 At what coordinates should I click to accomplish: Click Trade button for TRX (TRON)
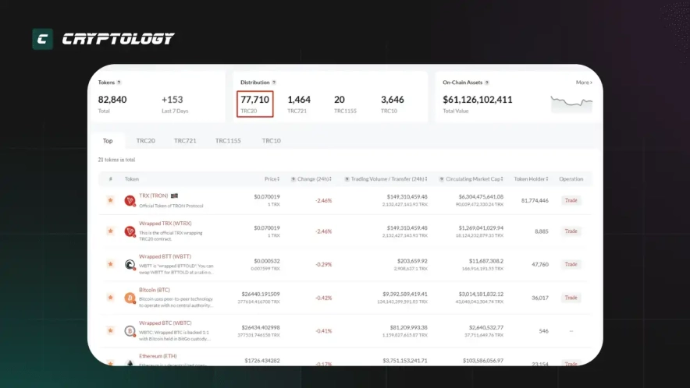point(571,200)
